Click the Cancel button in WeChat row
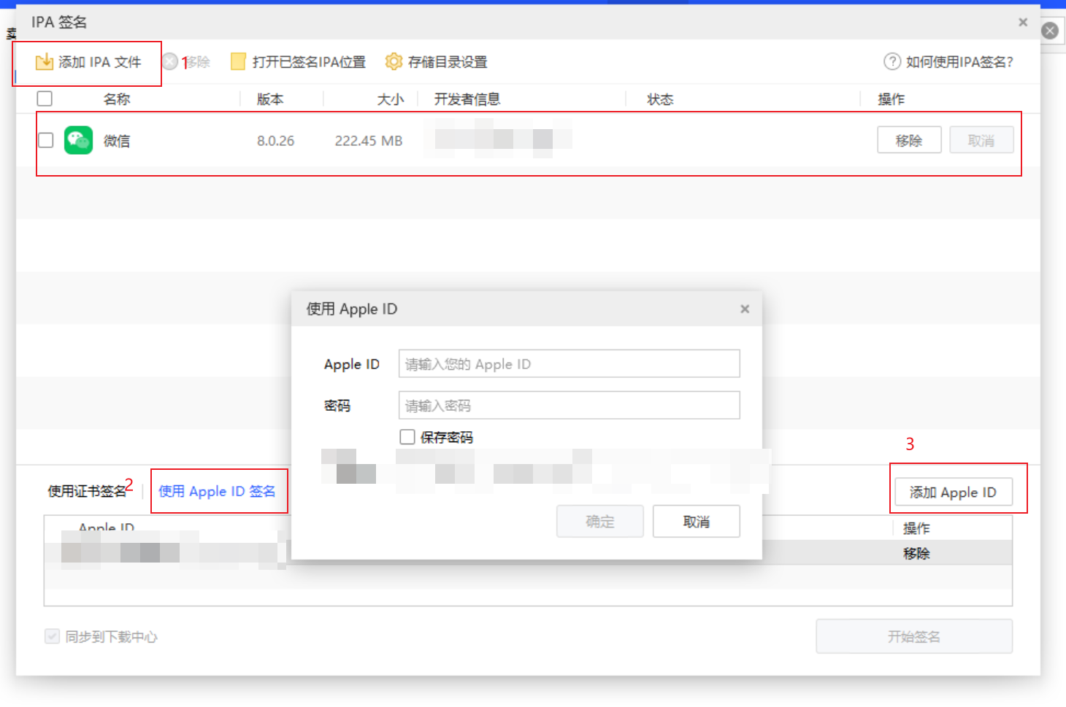1066x707 pixels. coord(981,140)
